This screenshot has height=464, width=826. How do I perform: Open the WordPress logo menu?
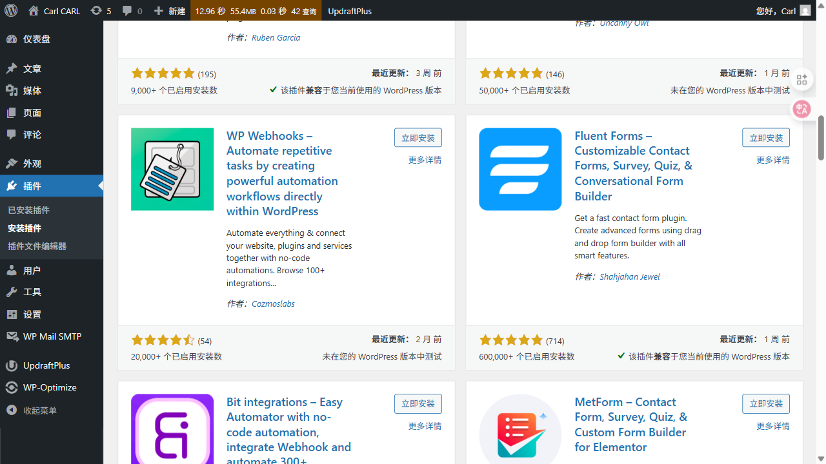(x=10, y=10)
